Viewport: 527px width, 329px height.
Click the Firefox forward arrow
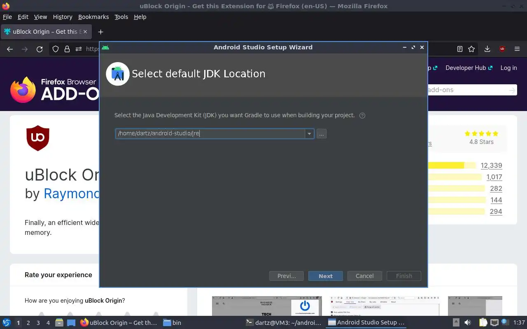pos(25,49)
